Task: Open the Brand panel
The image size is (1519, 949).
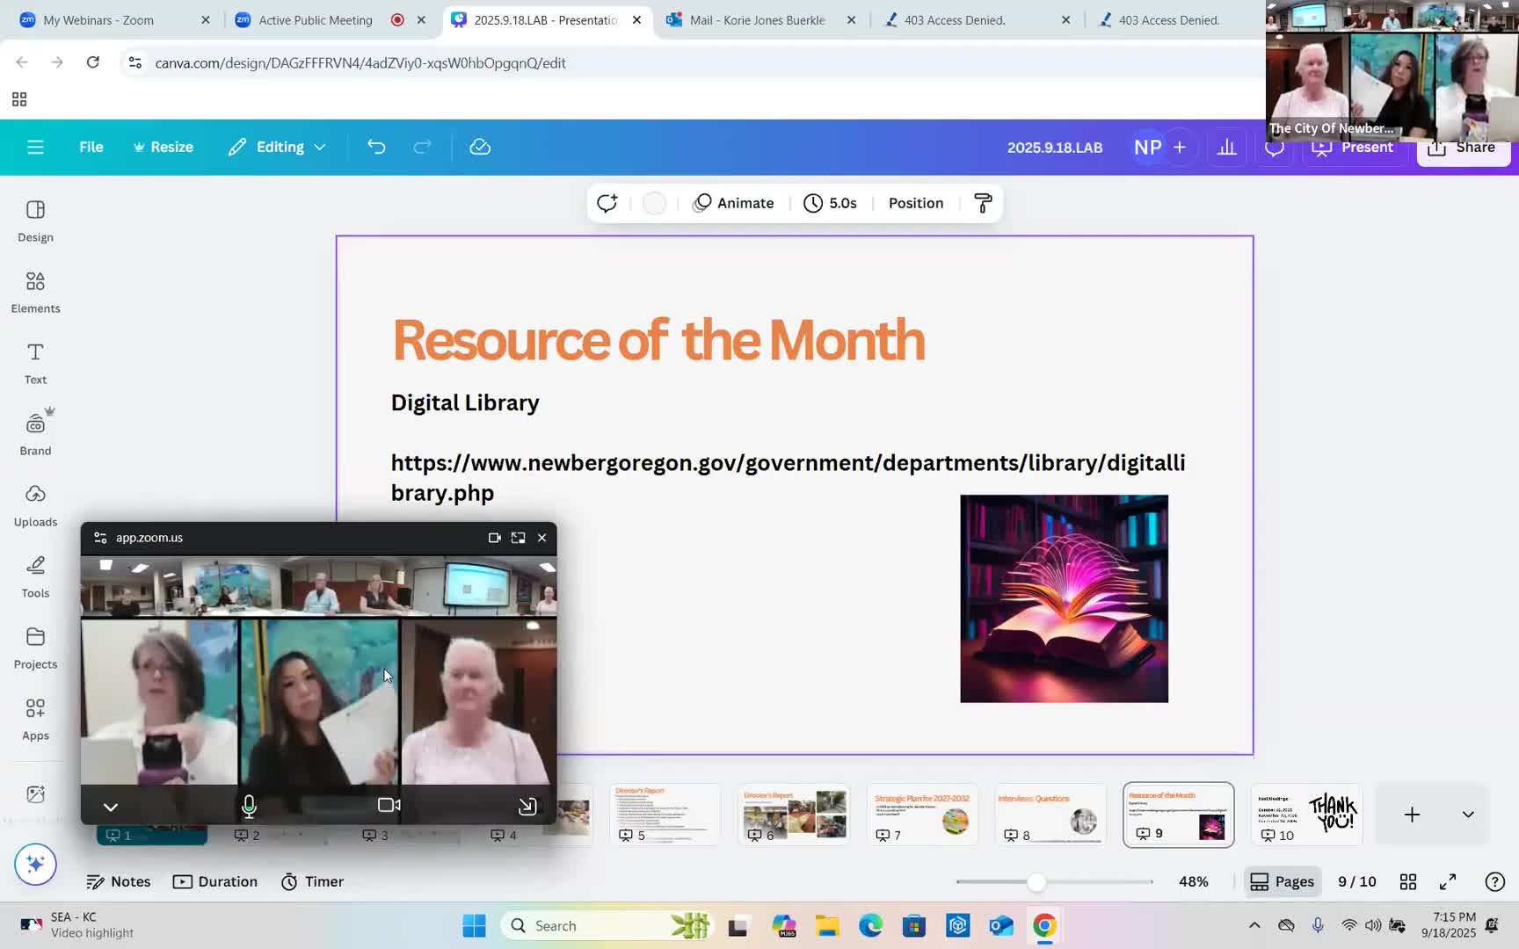Action: pos(35,434)
